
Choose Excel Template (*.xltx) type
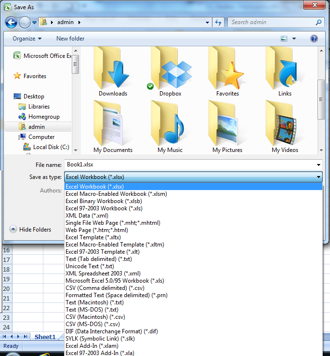(x=193, y=237)
